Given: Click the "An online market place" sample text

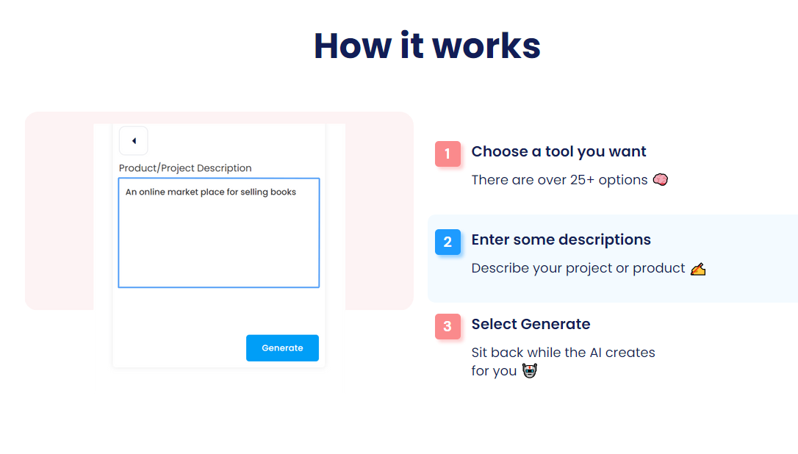Looking at the screenshot, I should coord(211,192).
